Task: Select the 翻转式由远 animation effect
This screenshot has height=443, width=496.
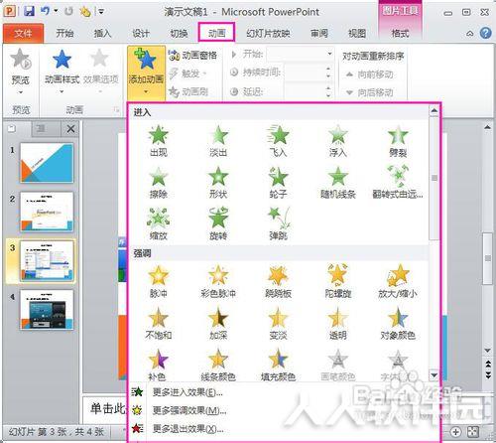Action: (x=398, y=183)
